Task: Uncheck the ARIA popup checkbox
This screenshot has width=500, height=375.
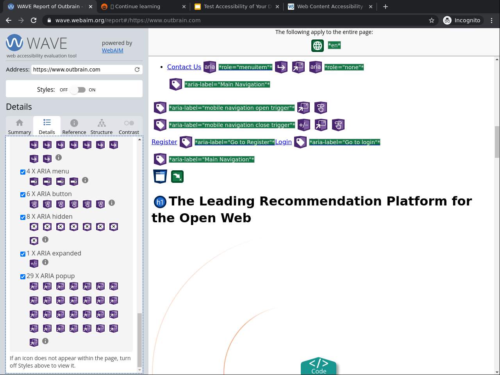Action: click(23, 277)
